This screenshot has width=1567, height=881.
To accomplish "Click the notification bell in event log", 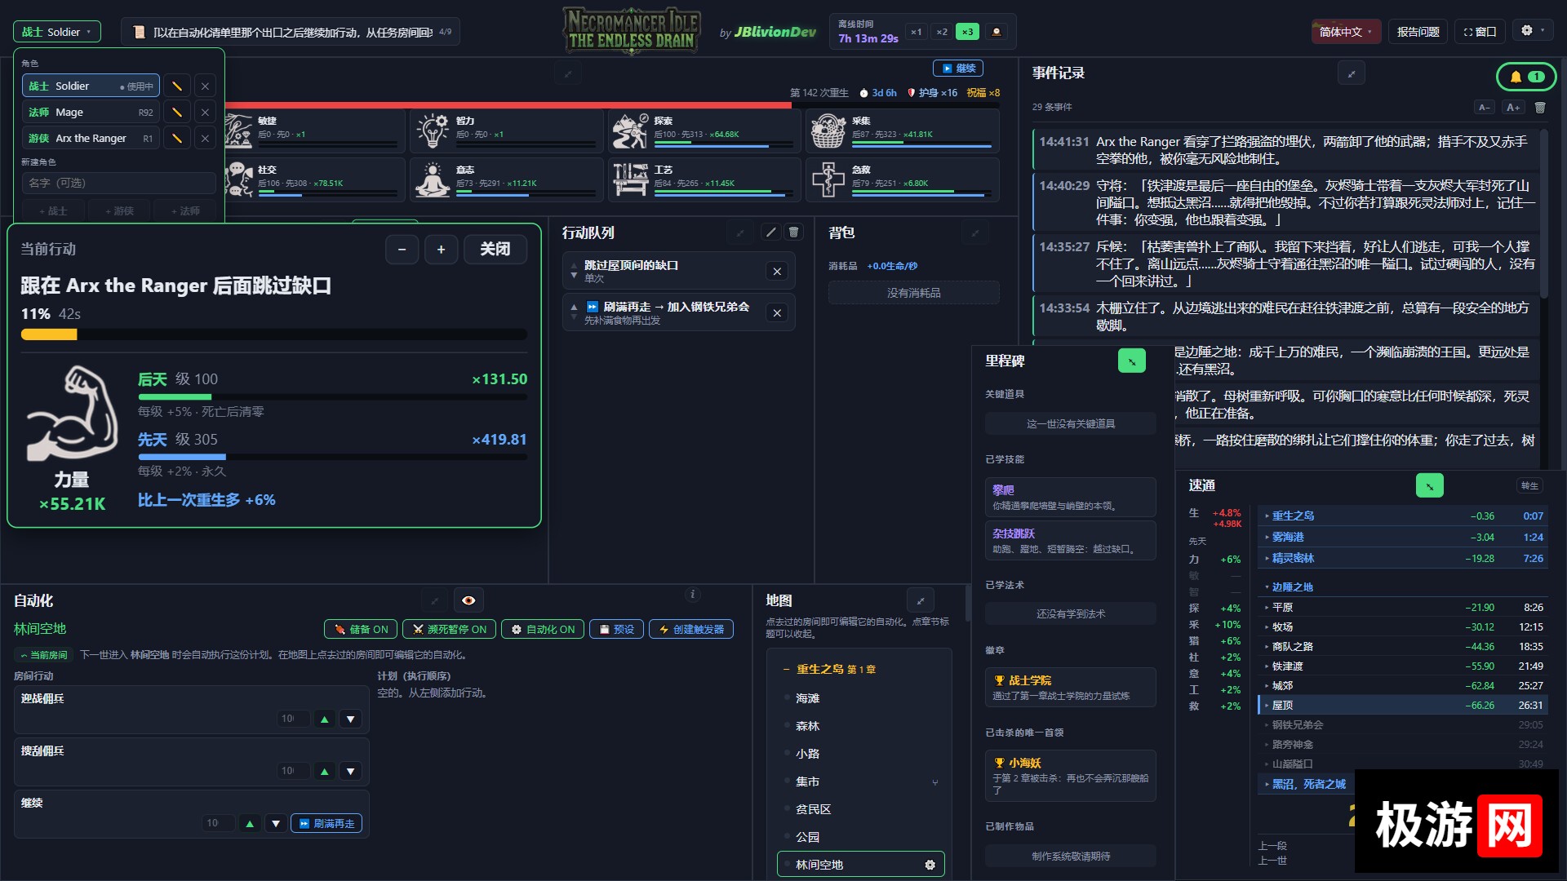I will pos(1525,77).
